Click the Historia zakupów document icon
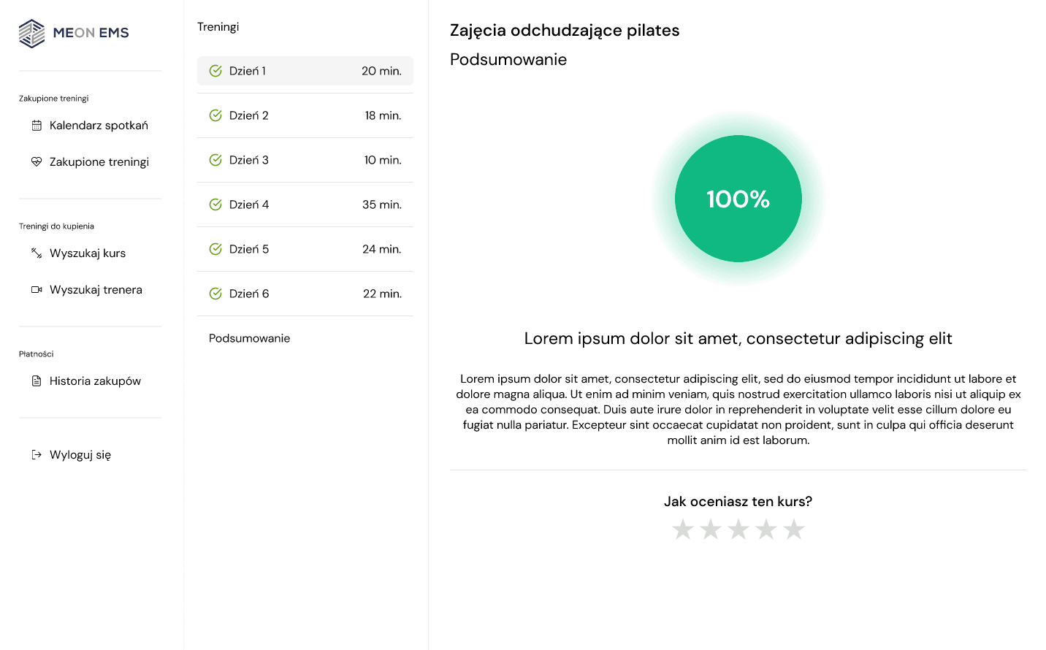The width and height of the screenshot is (1046, 650). (x=37, y=381)
